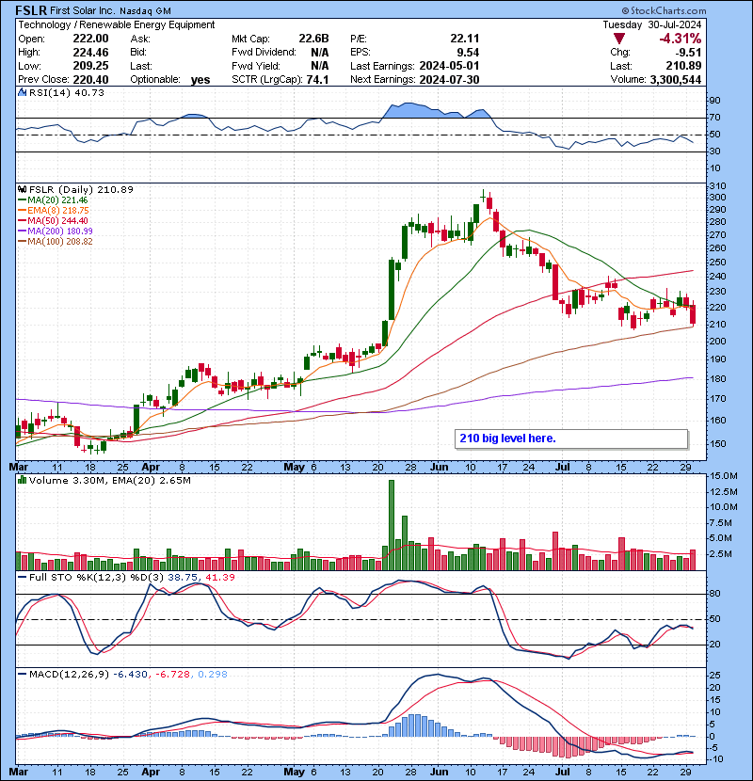Select the FSLR ticker symbol
The width and height of the screenshot is (753, 781).
point(31,10)
